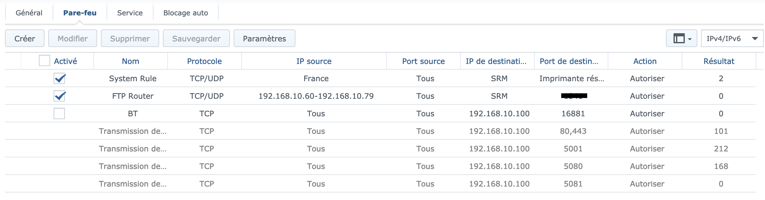Select the Pare-feu tab
Screen dimensions: 765x200
(x=80, y=13)
